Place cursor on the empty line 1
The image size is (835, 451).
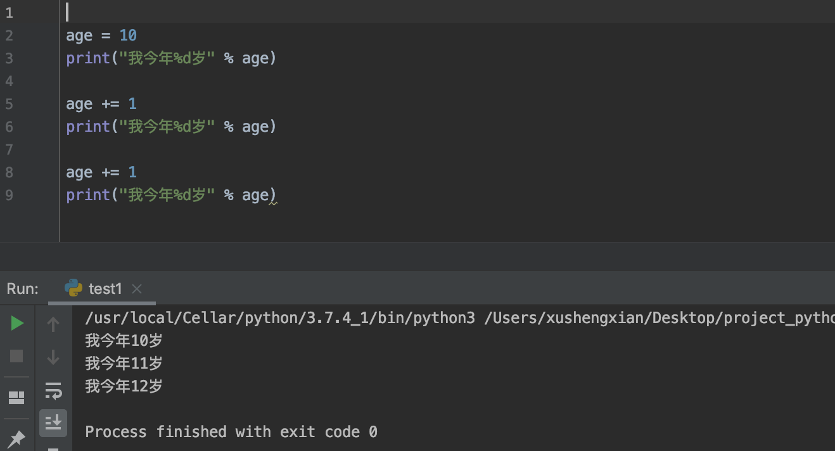253,13
